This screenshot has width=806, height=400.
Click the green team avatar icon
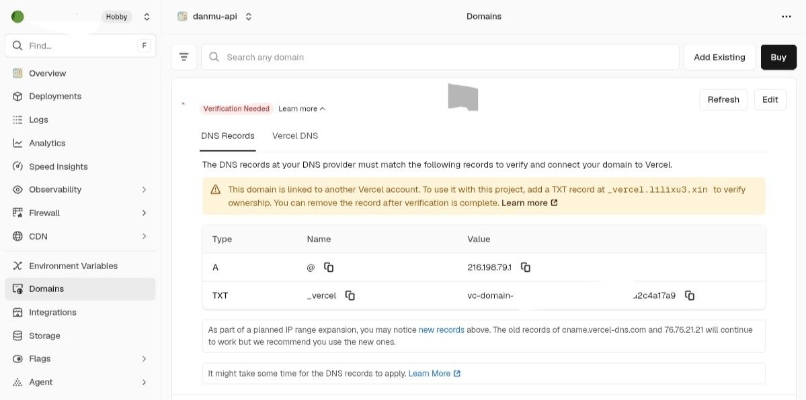pos(17,16)
